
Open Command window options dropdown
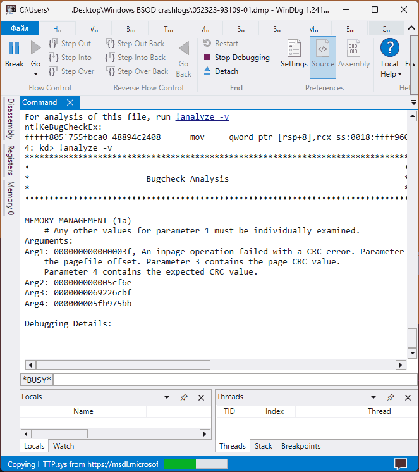414,103
